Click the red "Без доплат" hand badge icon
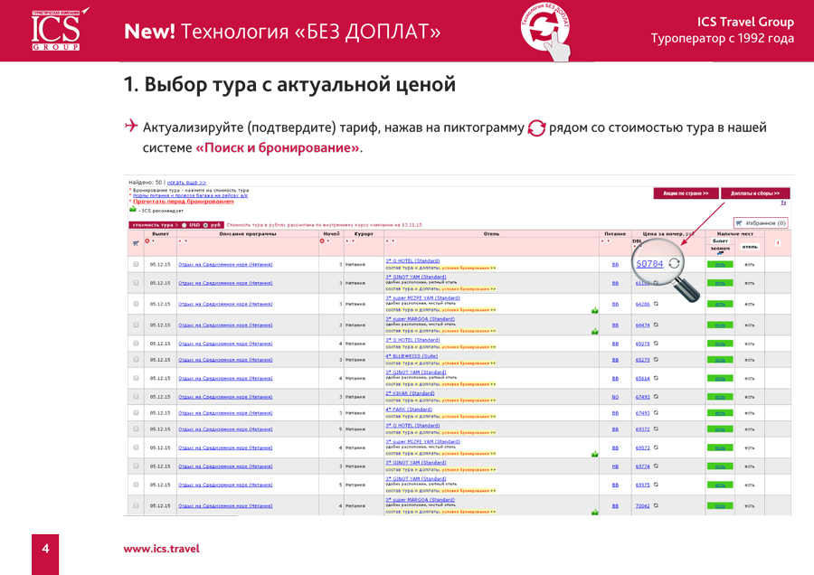Viewport: 814px width, 575px height. coord(547,32)
